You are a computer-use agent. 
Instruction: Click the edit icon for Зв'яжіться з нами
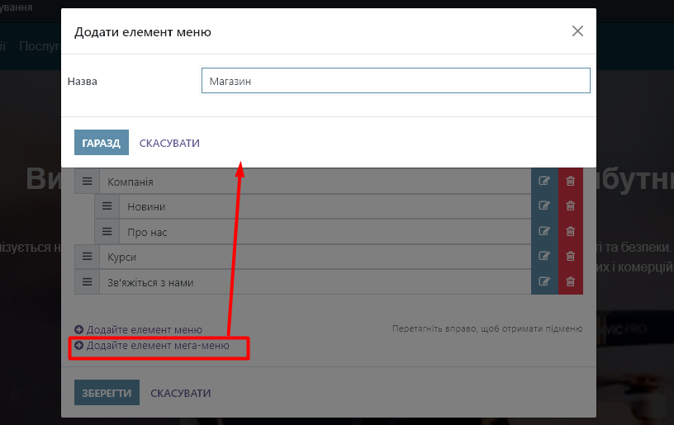click(544, 282)
